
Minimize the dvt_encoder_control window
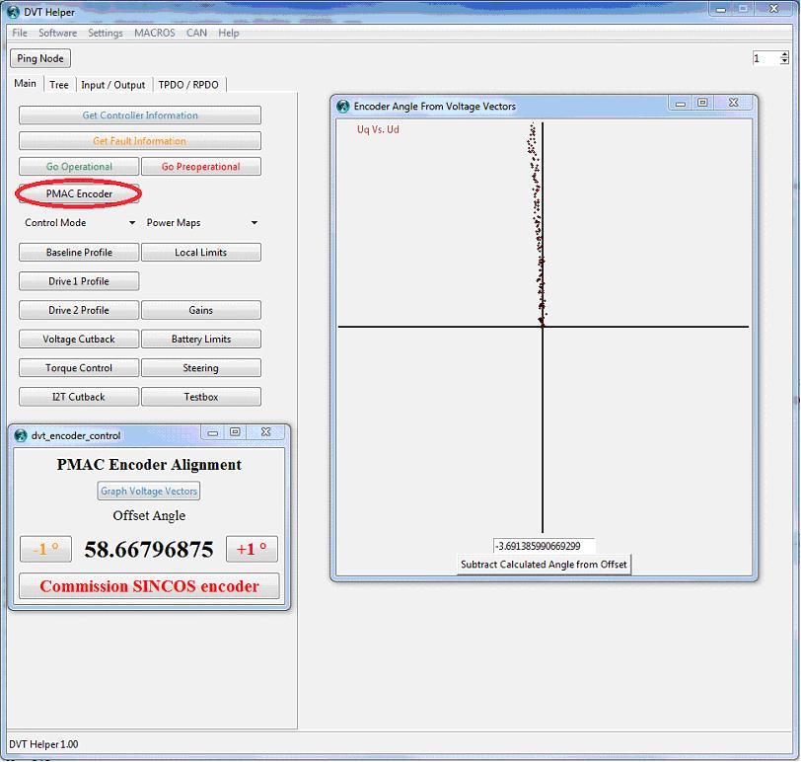pyautogui.click(x=213, y=432)
